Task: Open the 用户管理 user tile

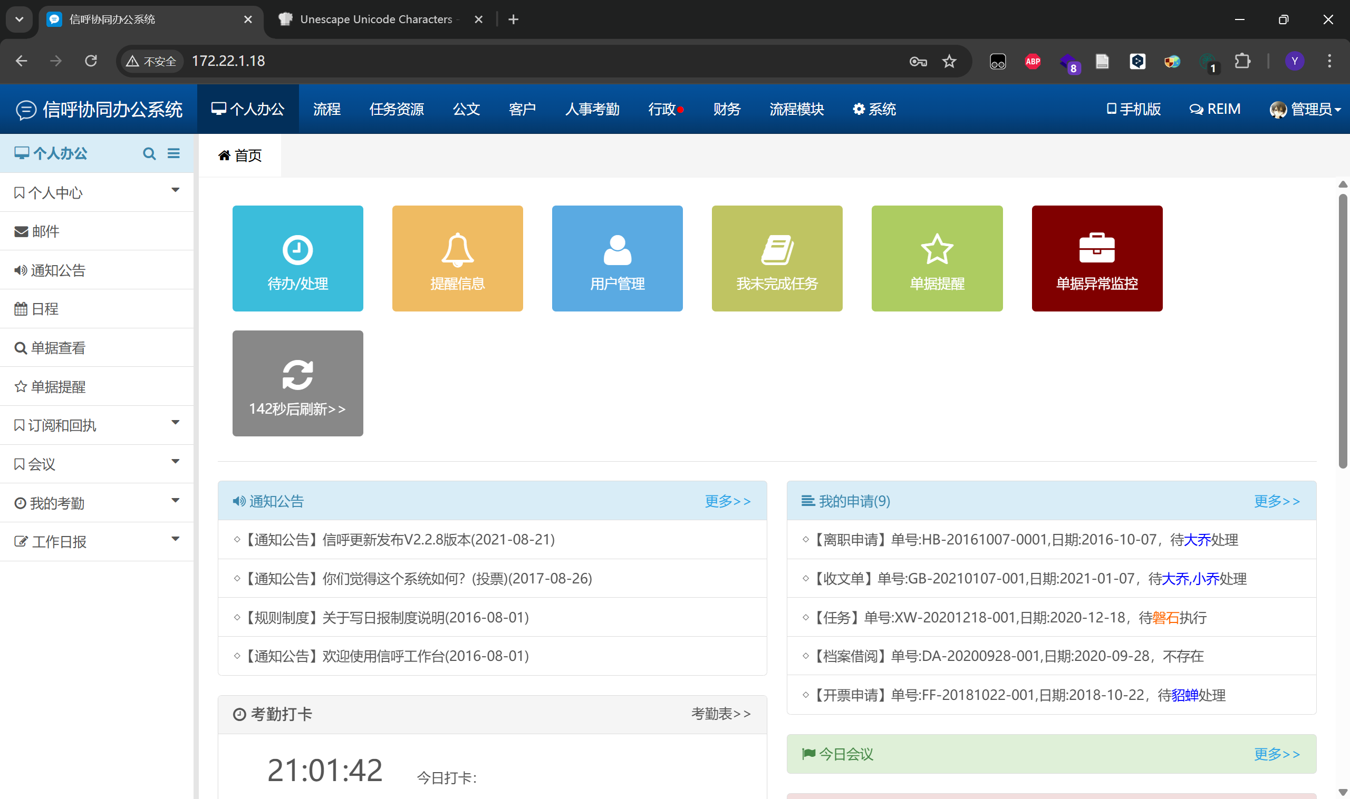Action: click(617, 258)
